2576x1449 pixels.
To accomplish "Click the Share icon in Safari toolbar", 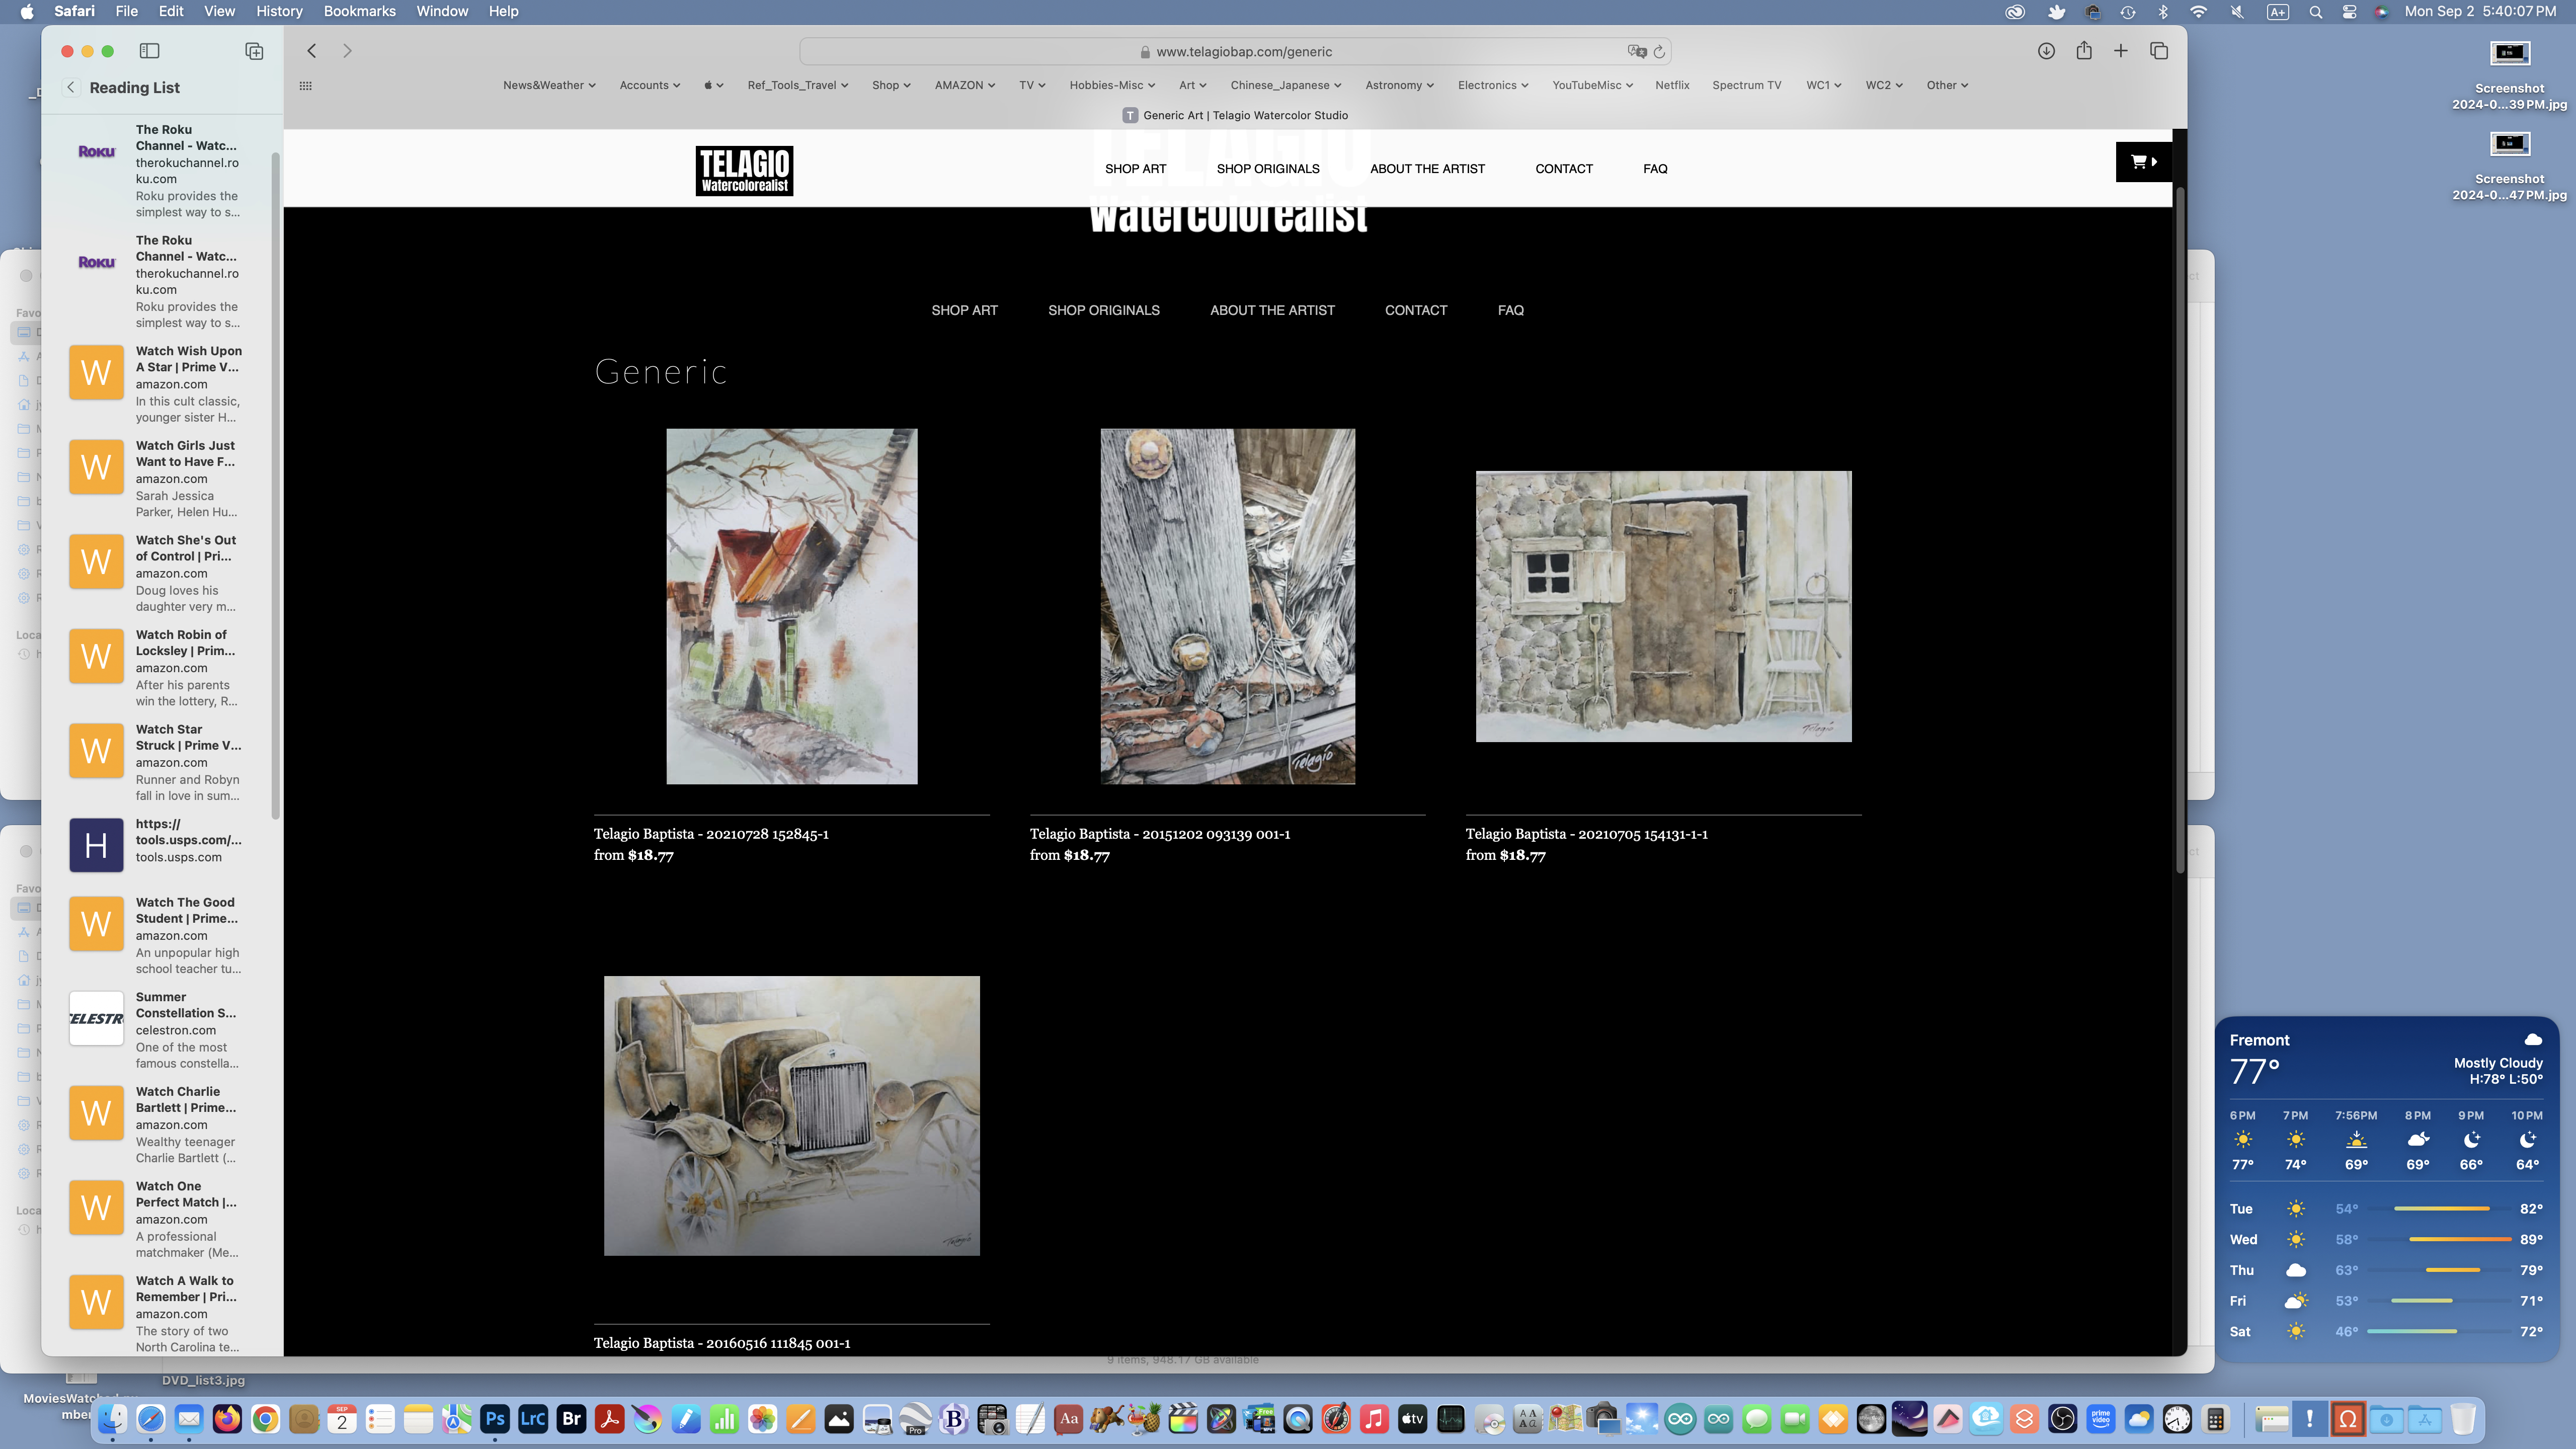I will (2084, 51).
